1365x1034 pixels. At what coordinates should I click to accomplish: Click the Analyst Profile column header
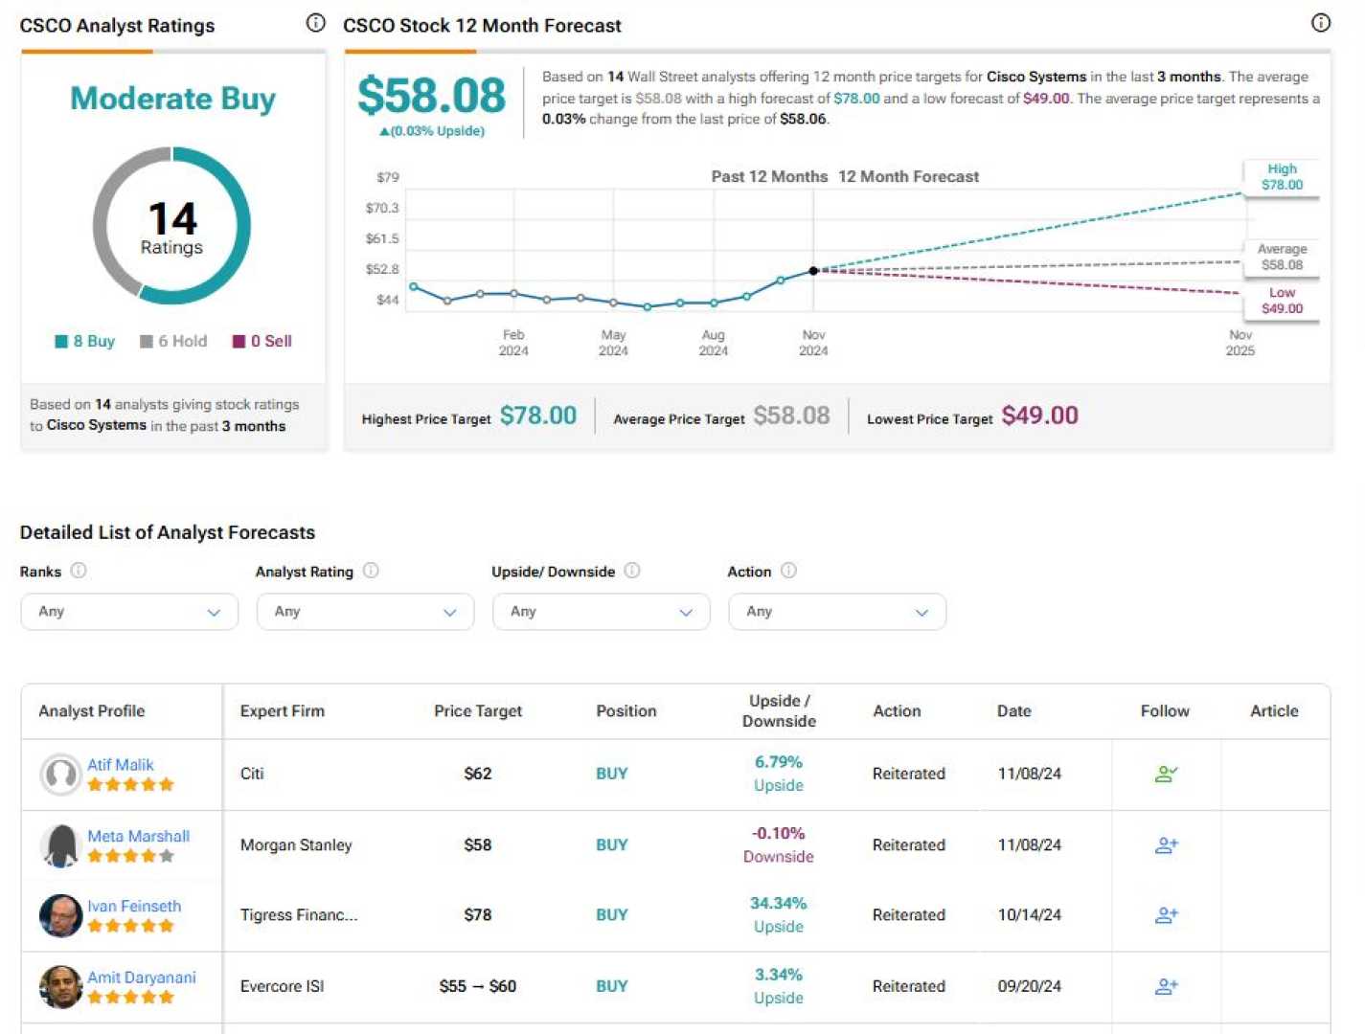click(92, 711)
